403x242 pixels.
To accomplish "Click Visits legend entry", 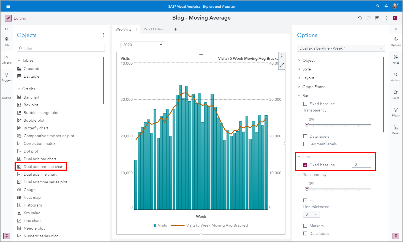I will click(x=160, y=225).
